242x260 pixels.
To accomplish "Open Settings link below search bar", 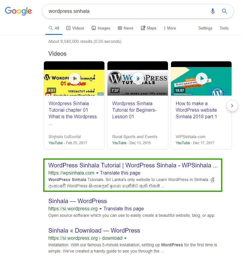I will tap(205, 28).
